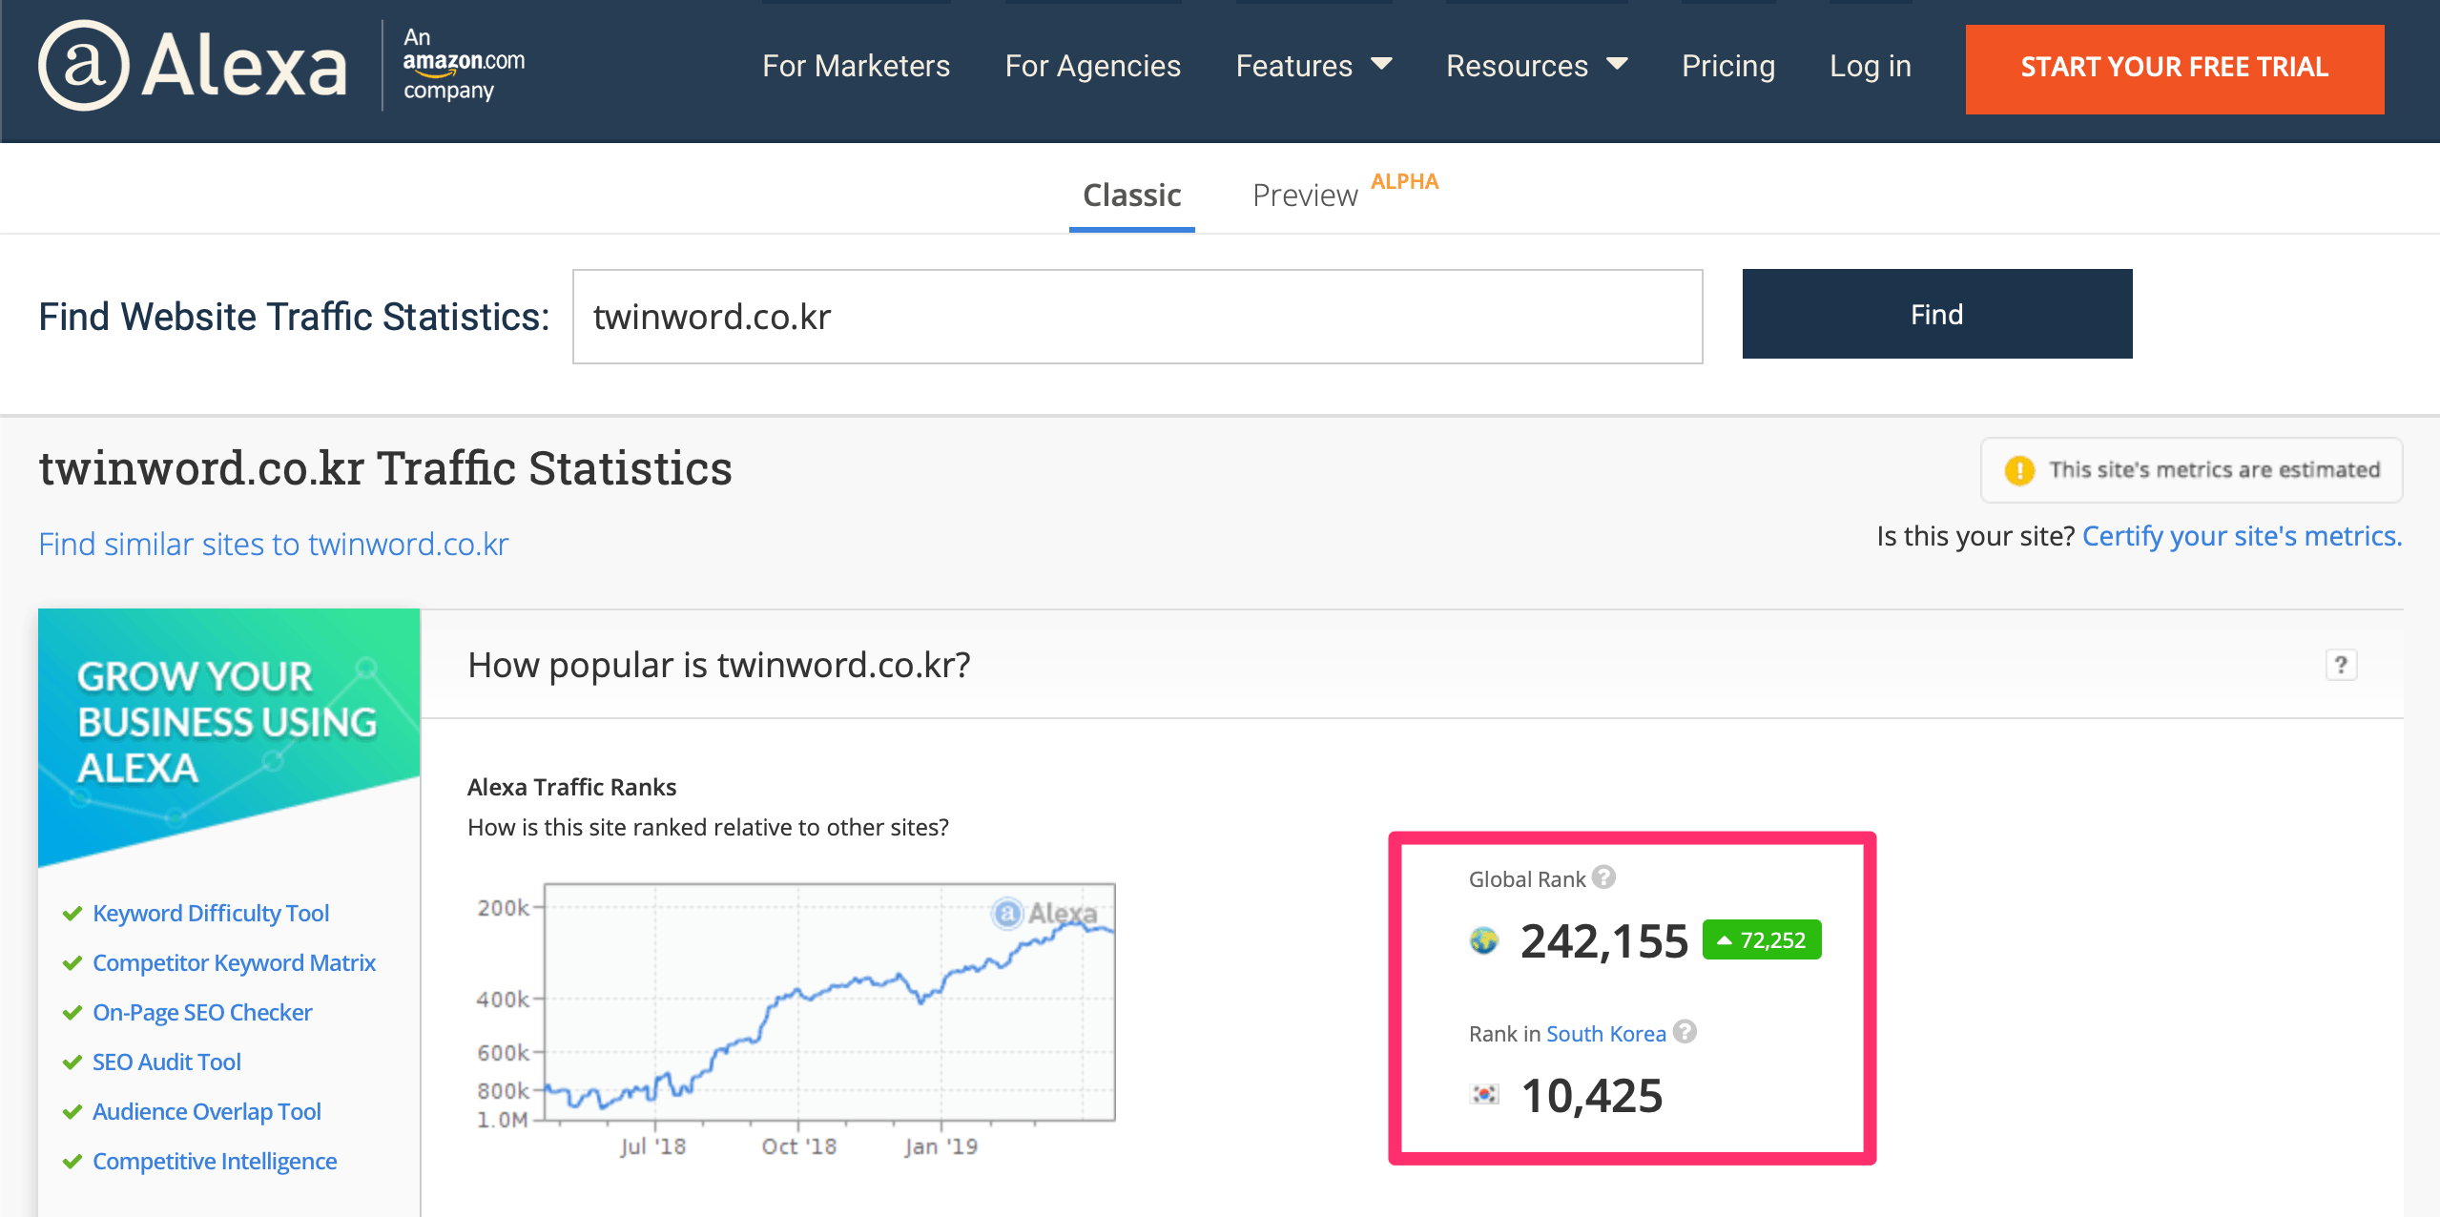Screen dimensions: 2440x1217
Task: Click the 'This site's metrics are estimated' notice
Action: (2191, 470)
